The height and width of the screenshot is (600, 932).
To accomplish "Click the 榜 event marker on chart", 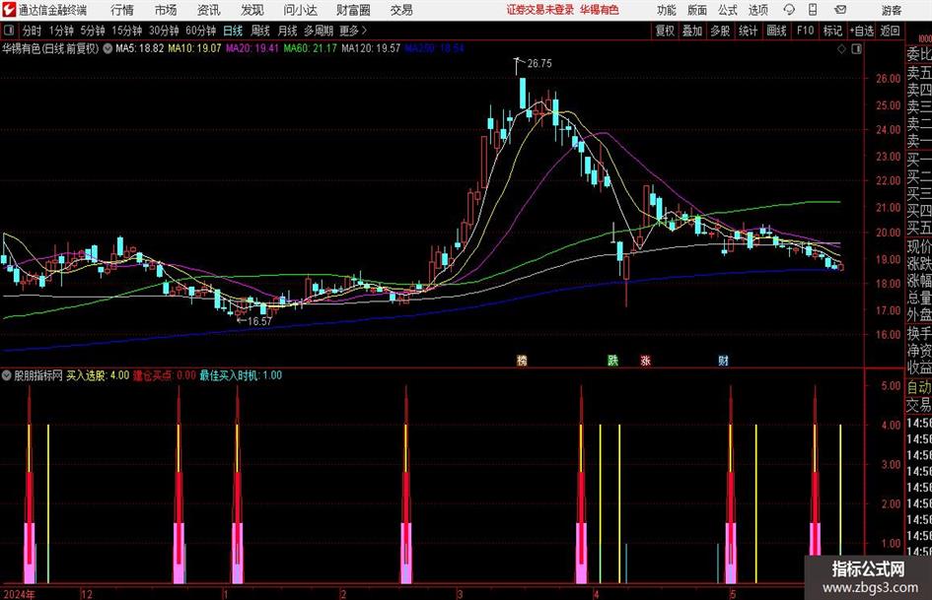I will (522, 360).
